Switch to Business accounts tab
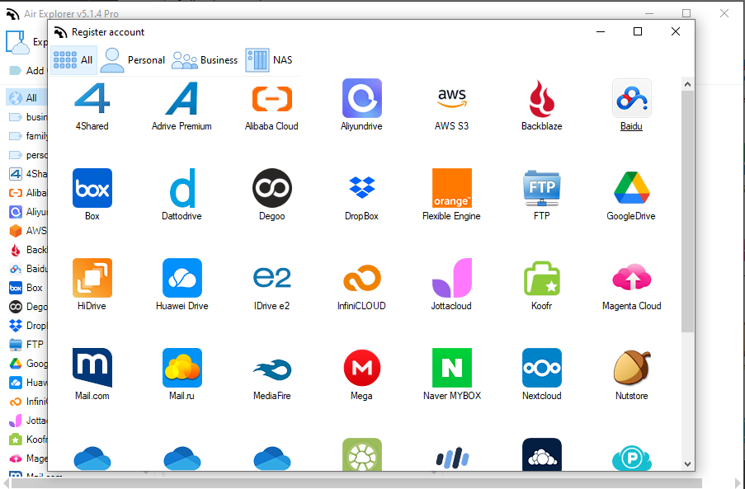 (205, 60)
